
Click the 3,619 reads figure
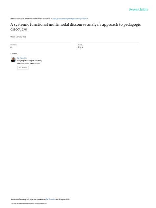click(x=80, y=47)
